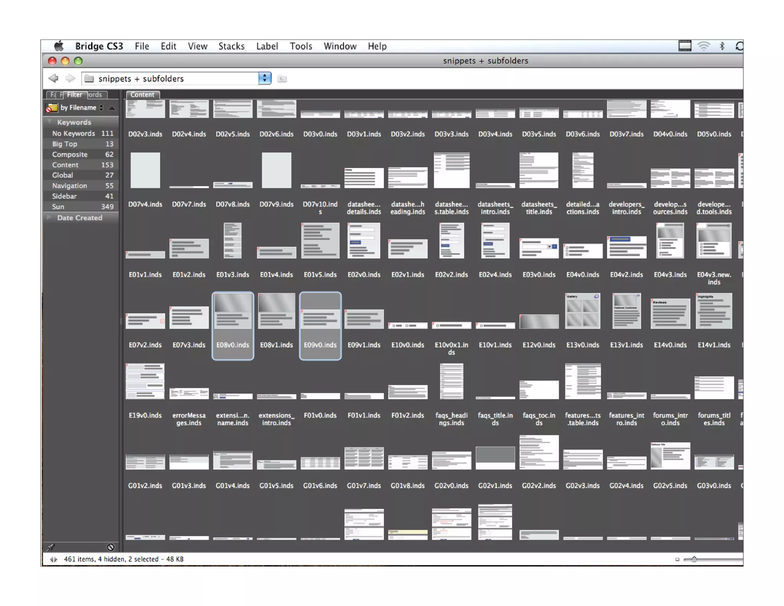Click the Go forward arrow button
This screenshot has width=784, height=606.
pos(70,79)
